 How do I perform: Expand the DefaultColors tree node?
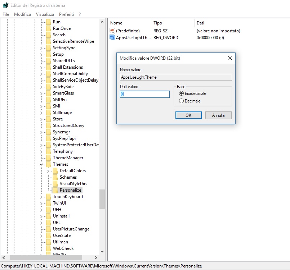click(x=48, y=171)
